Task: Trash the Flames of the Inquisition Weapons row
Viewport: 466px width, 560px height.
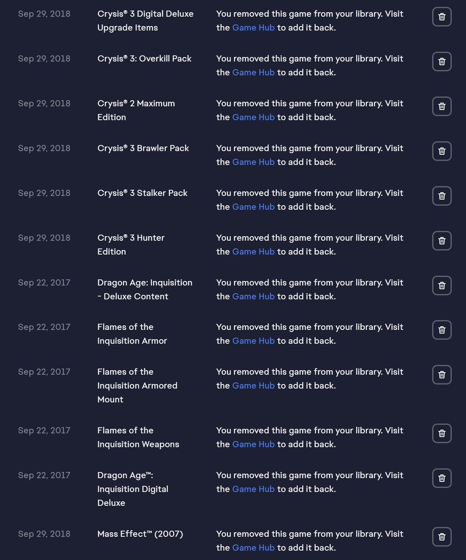Action: pyautogui.click(x=442, y=433)
